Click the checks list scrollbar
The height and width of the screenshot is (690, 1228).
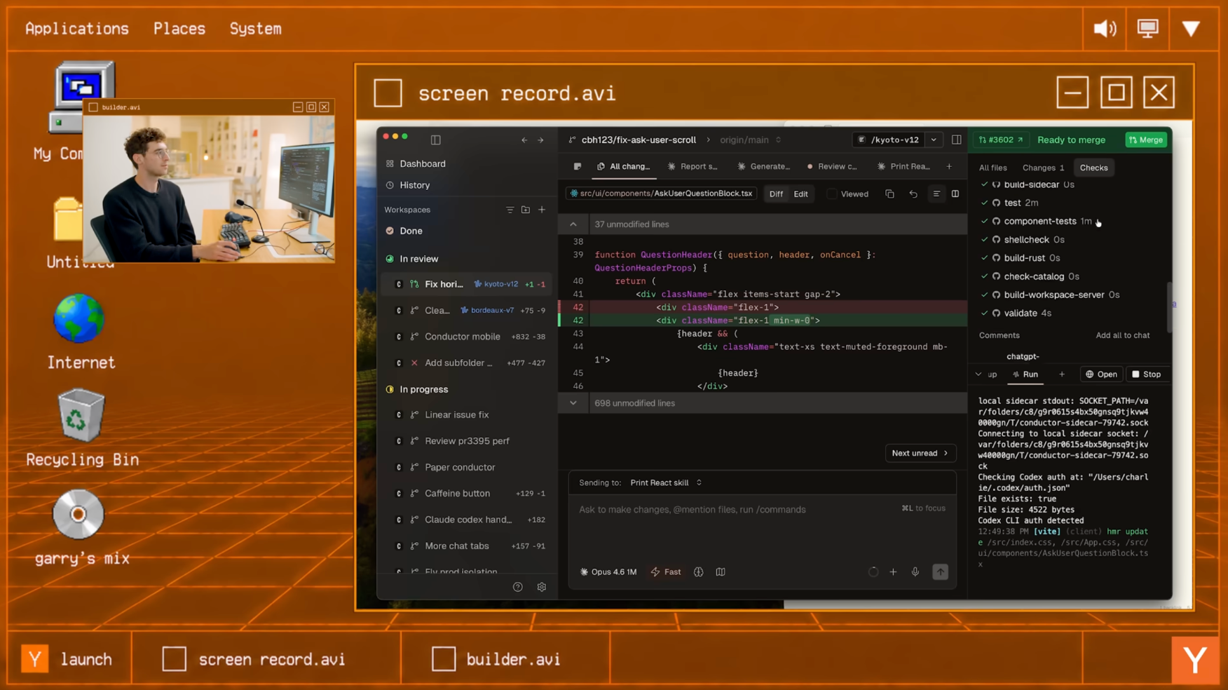pos(1168,306)
